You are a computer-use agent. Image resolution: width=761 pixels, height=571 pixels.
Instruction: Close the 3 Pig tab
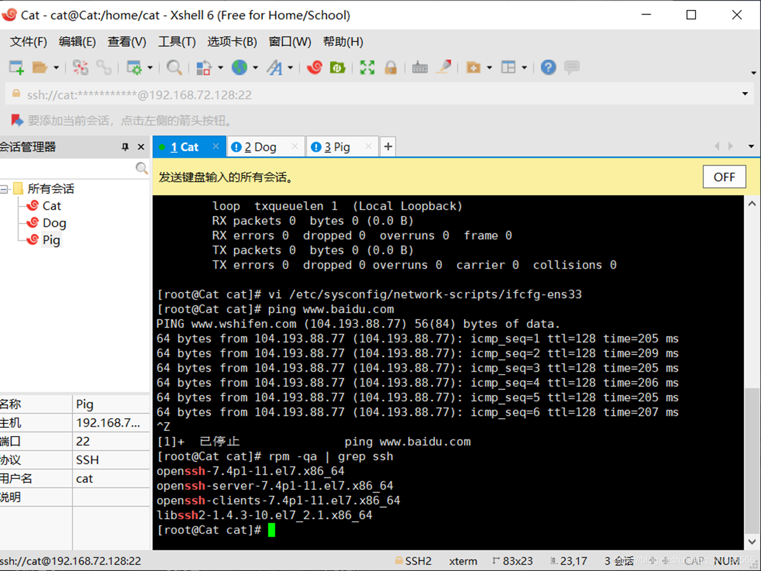coord(368,147)
